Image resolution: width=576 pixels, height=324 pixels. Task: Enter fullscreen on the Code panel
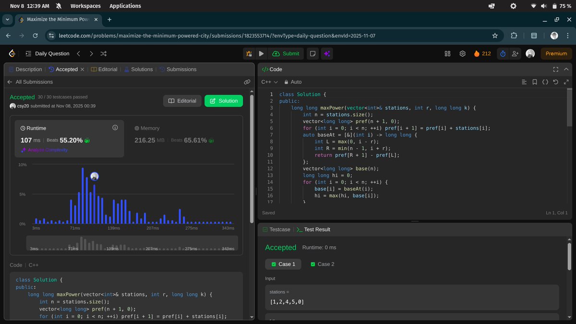pyautogui.click(x=556, y=69)
